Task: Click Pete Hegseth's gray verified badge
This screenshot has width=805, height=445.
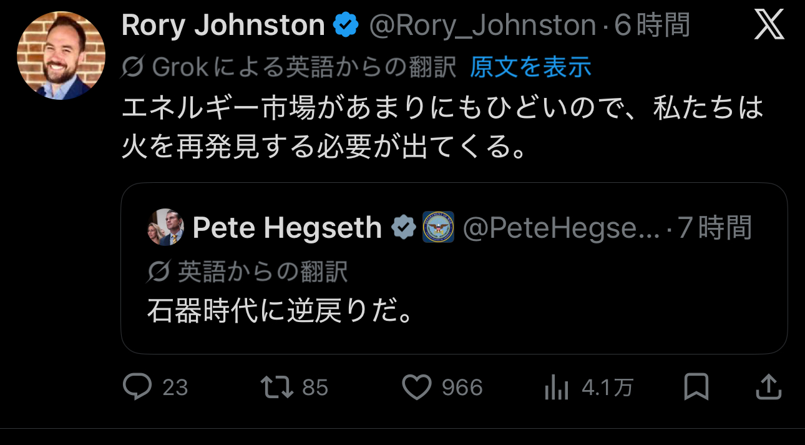Action: (x=403, y=228)
